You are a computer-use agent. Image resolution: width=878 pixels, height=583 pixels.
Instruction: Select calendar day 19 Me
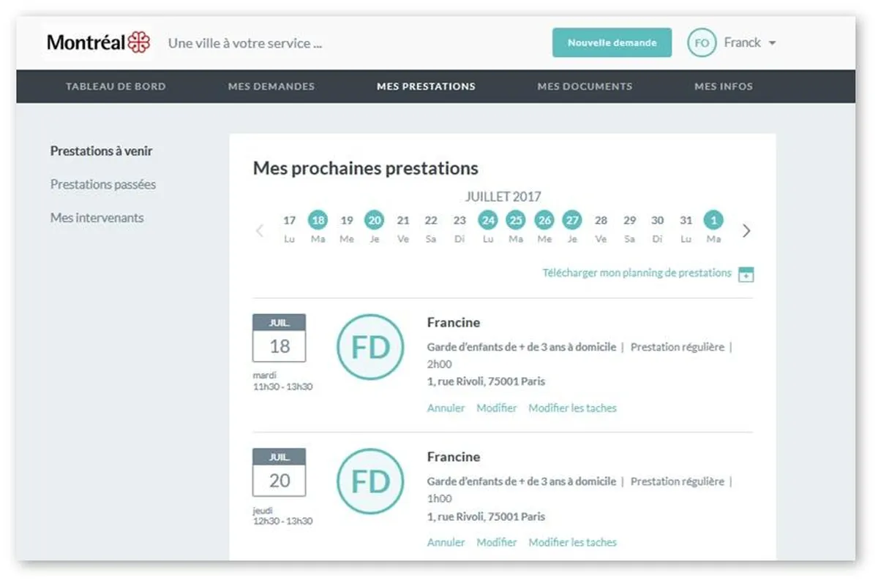[347, 228]
